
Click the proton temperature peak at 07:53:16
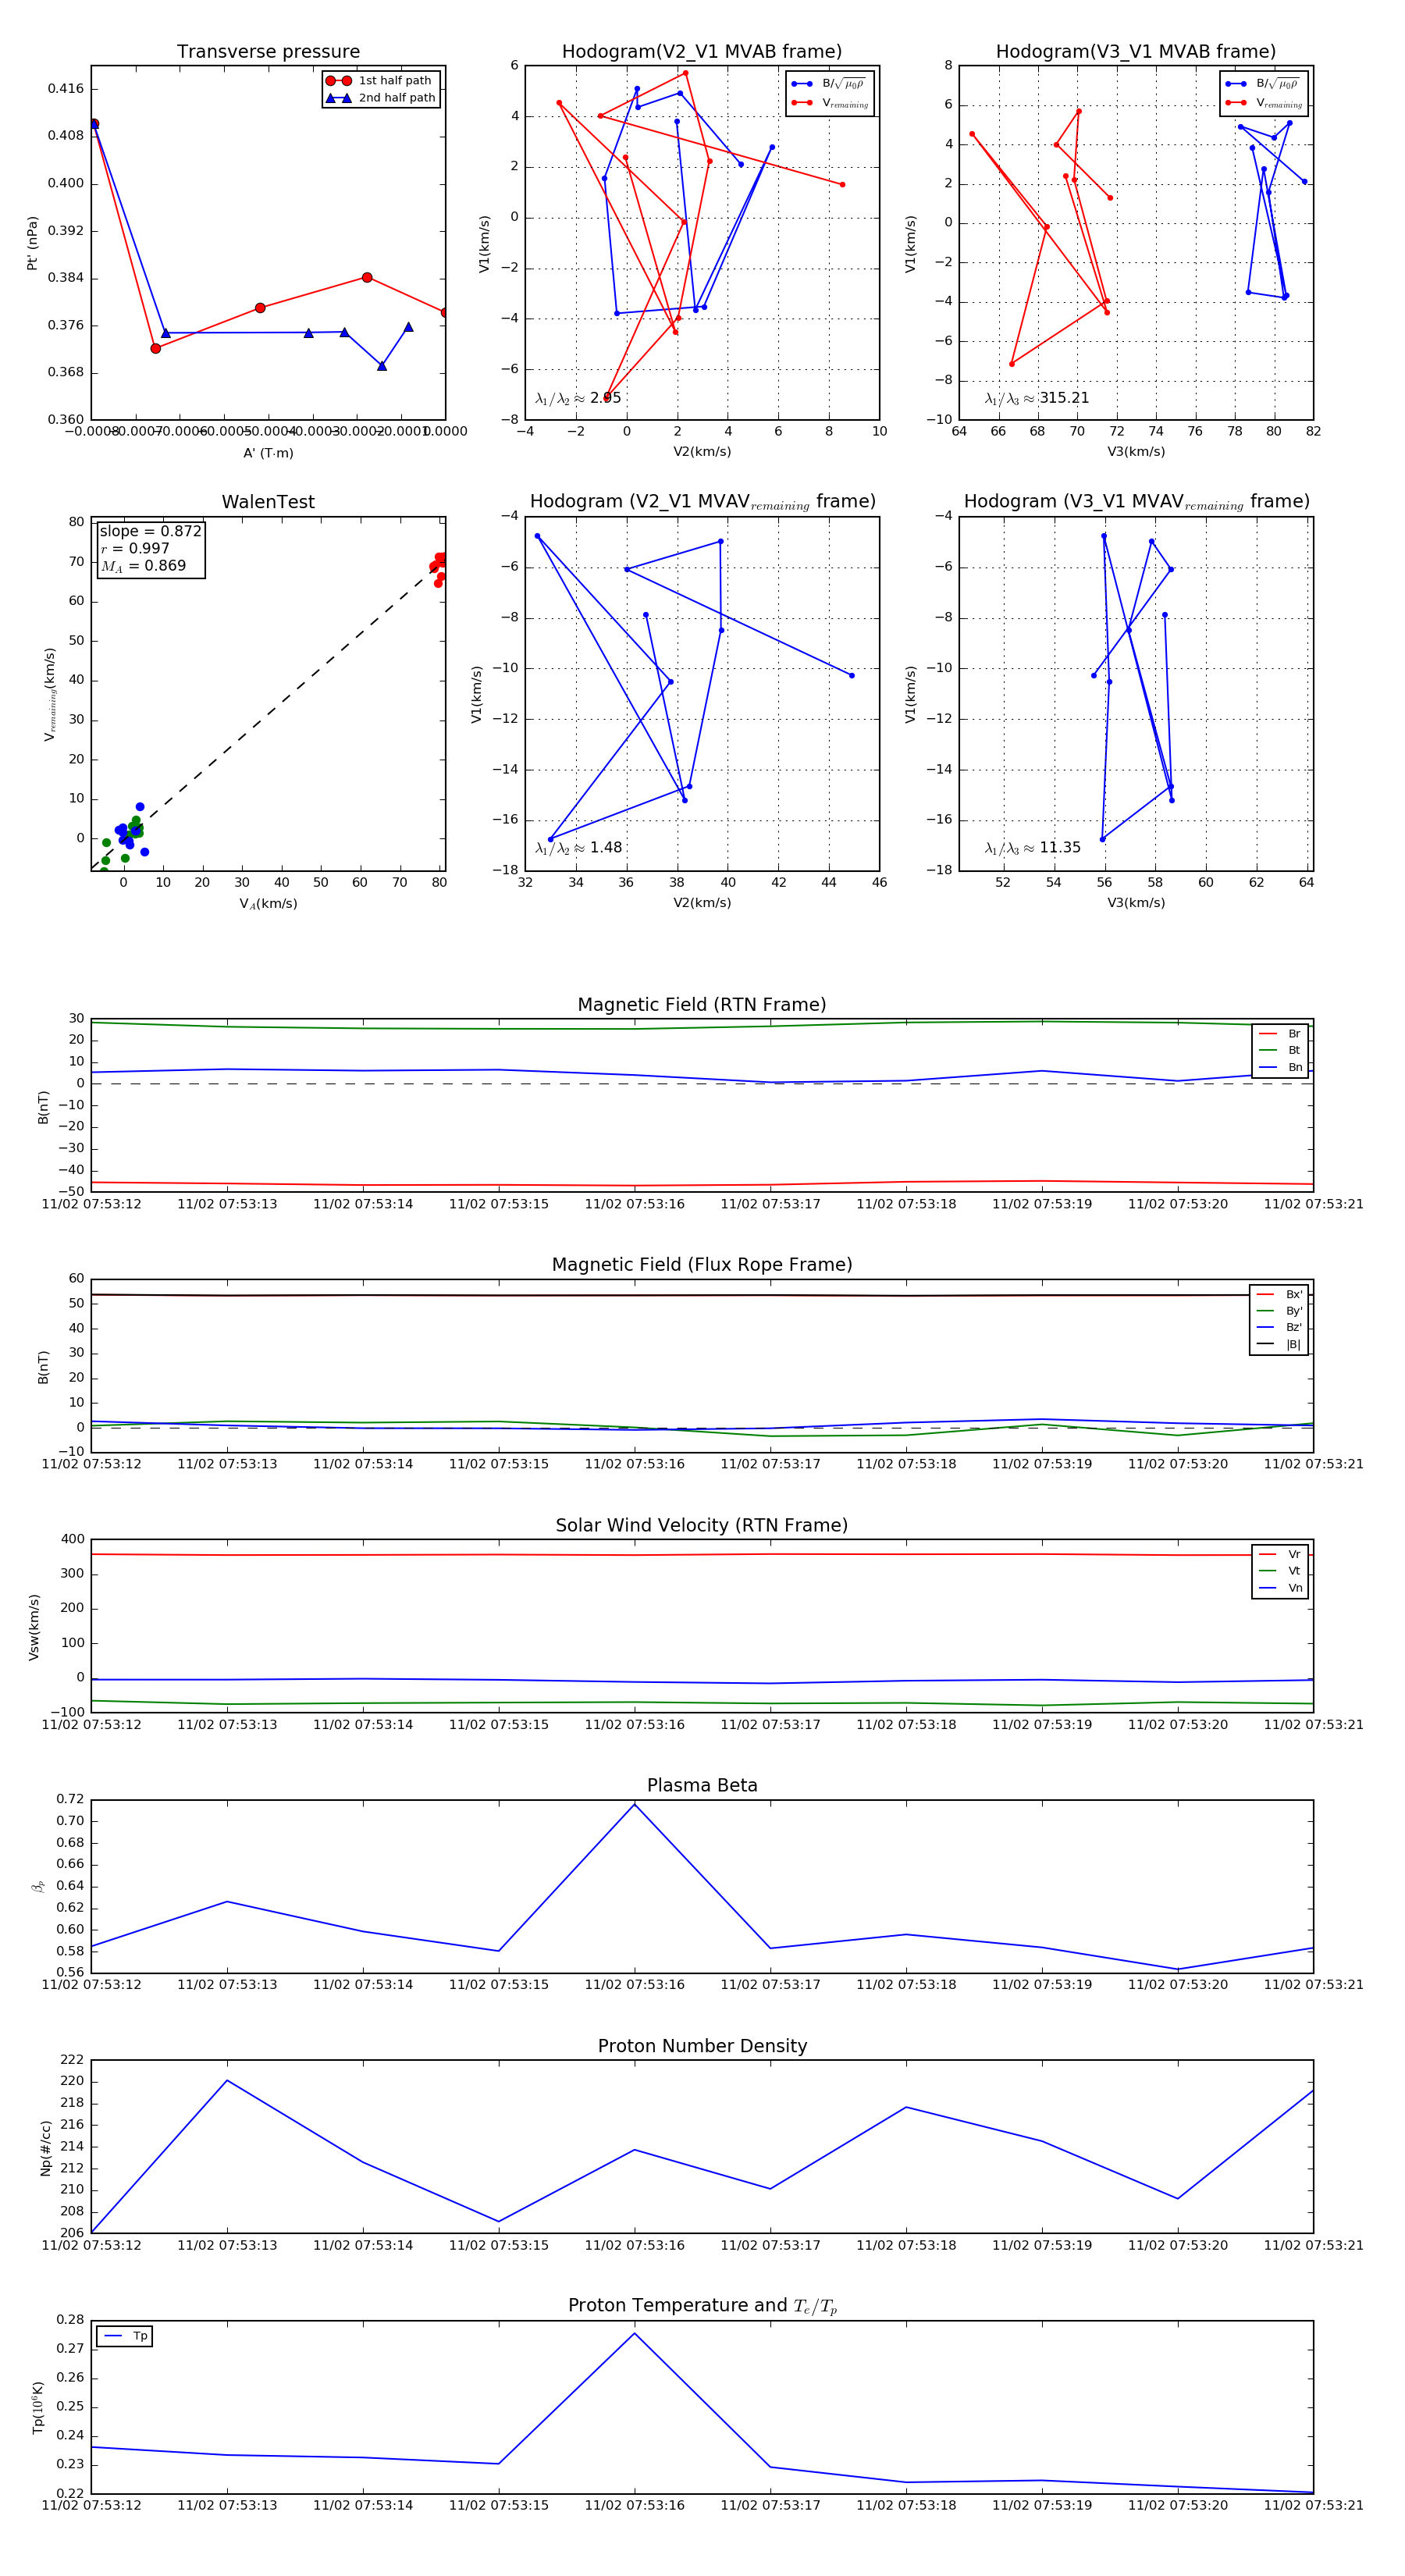coord(634,2334)
